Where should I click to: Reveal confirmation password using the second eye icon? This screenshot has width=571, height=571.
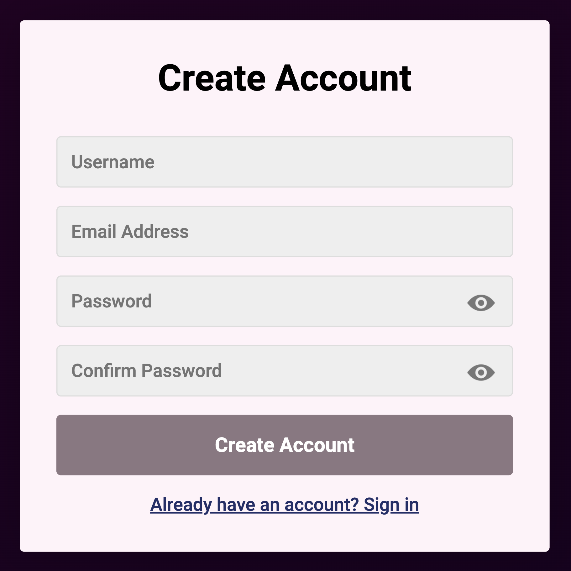pos(481,372)
